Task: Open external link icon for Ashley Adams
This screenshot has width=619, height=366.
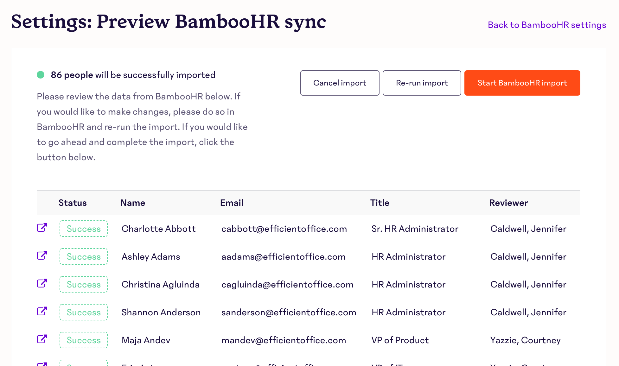Action: tap(42, 256)
